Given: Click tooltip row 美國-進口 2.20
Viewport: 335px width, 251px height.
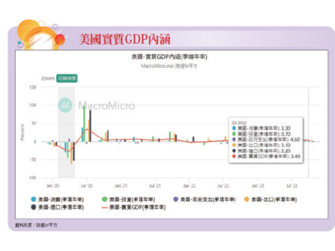Looking at the screenshot, I should pyautogui.click(x=261, y=151).
